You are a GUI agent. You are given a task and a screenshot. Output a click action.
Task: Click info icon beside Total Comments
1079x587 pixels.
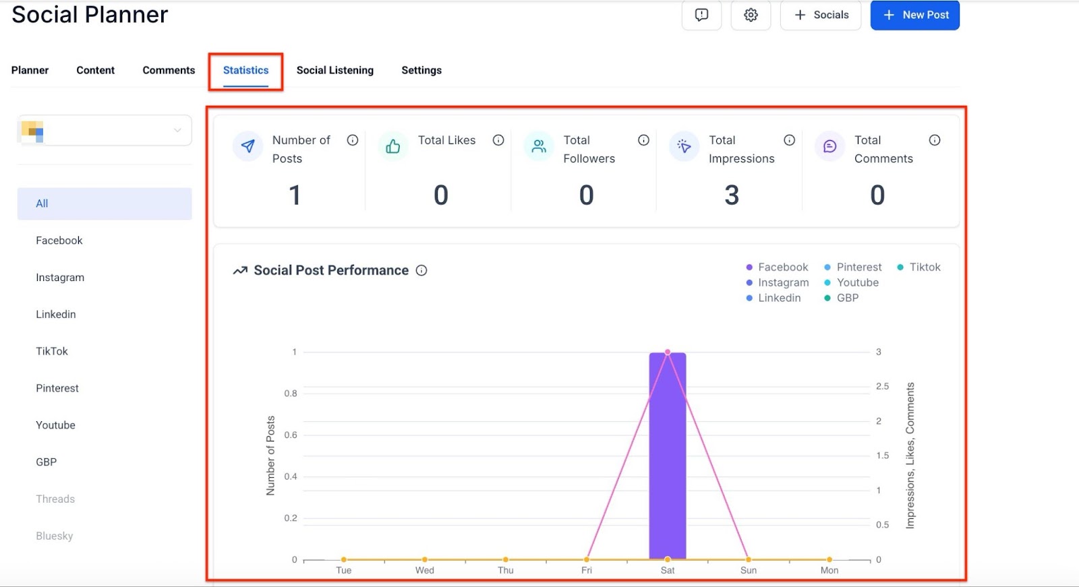(x=935, y=140)
